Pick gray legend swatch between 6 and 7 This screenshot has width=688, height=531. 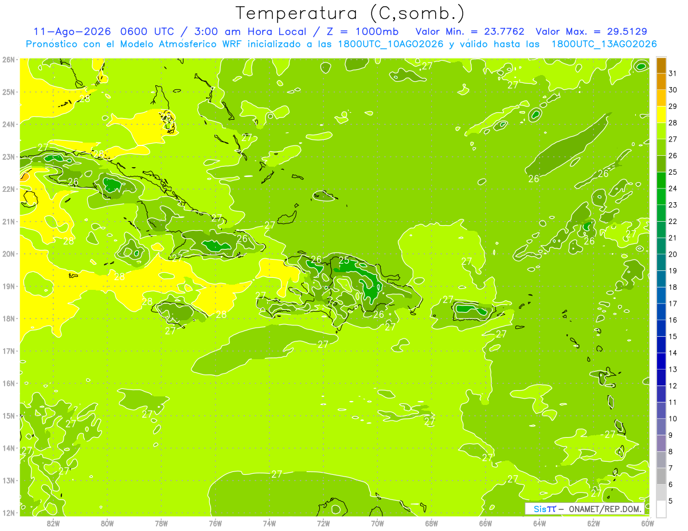point(661,476)
